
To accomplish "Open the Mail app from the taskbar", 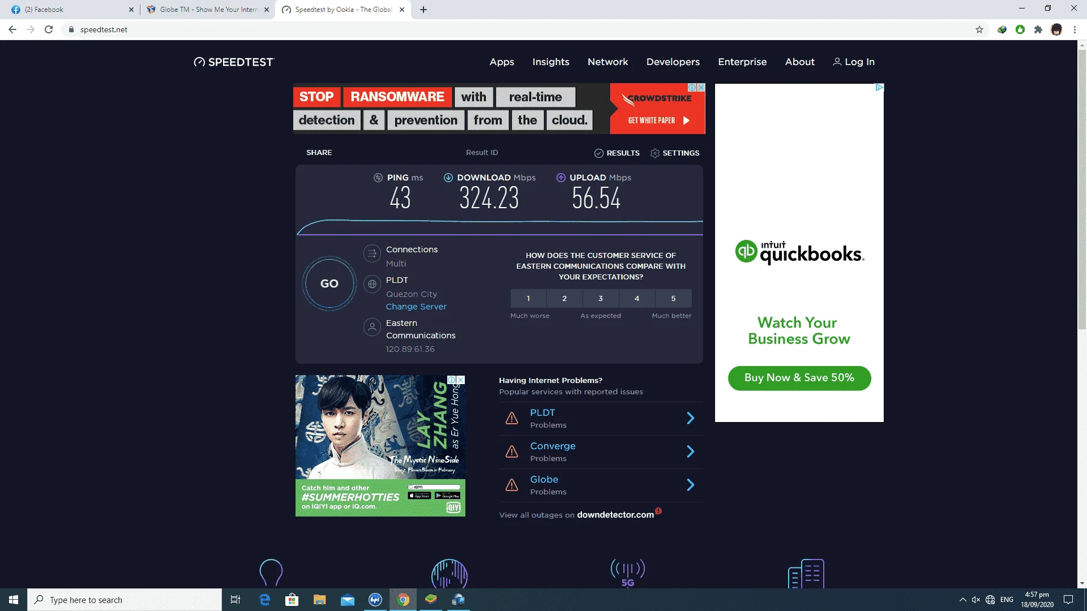I will (348, 600).
